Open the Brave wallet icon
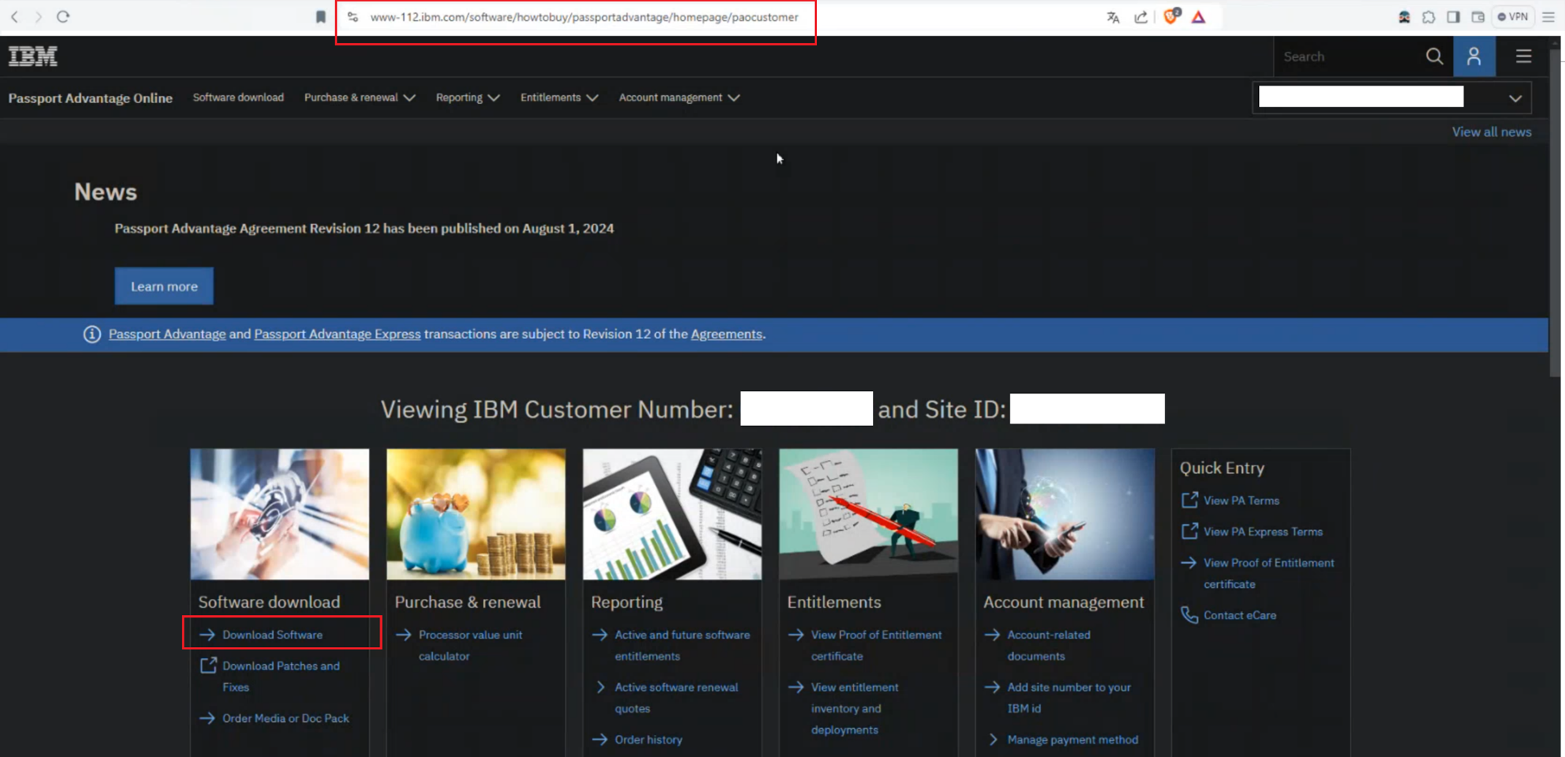The width and height of the screenshot is (1565, 757). pos(1478,17)
